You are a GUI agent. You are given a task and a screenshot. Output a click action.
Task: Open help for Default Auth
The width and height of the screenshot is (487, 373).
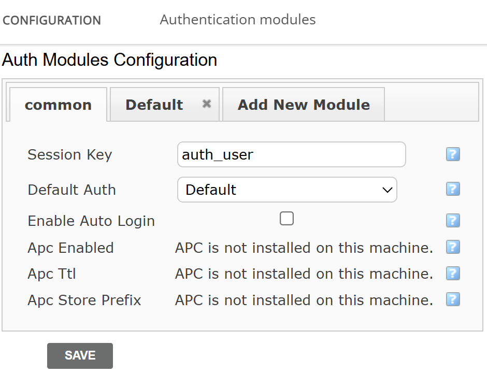coord(452,190)
